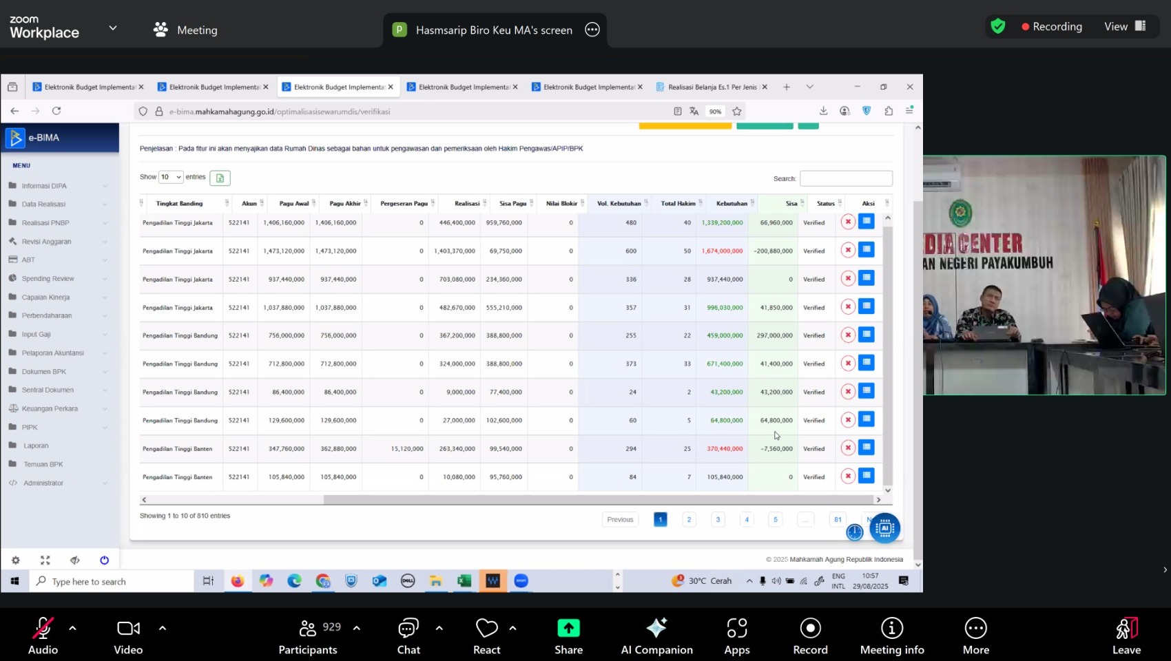
Task: Open shared screen options ellipsis
Action: click(592, 30)
